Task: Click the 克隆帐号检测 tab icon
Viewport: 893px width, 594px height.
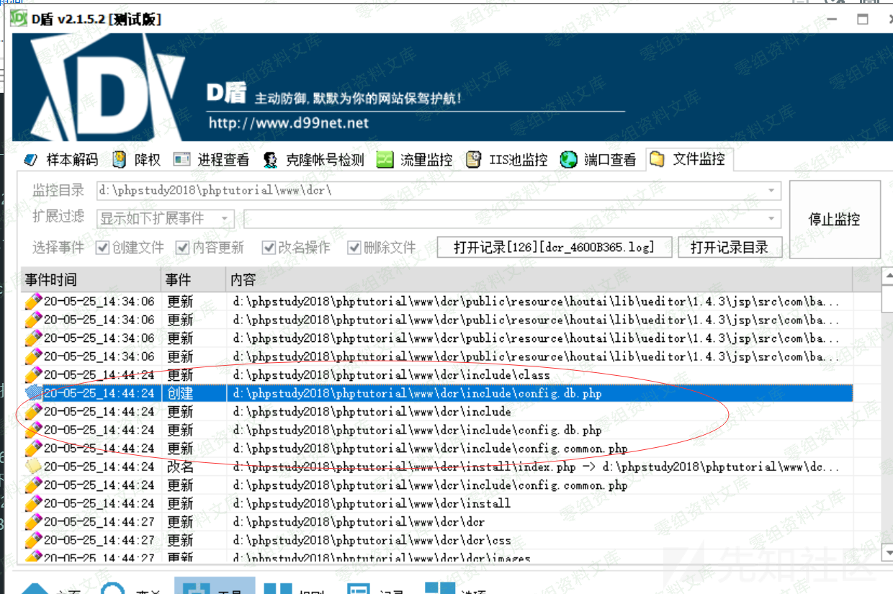Action: pos(271,160)
